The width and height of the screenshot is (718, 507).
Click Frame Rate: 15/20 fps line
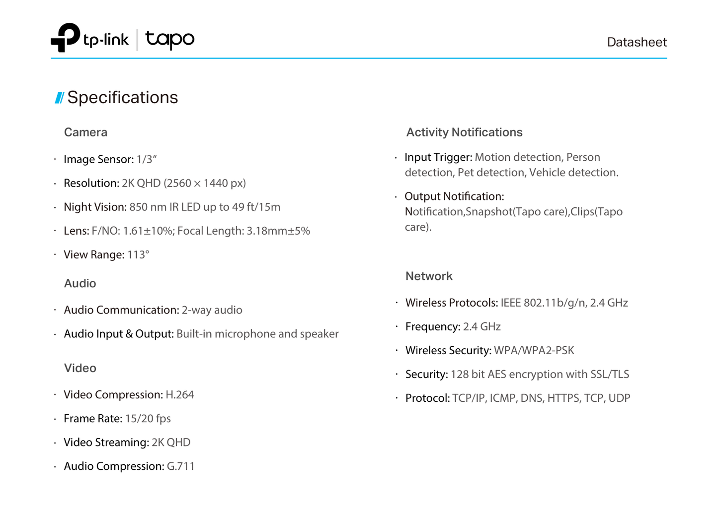(x=117, y=419)
